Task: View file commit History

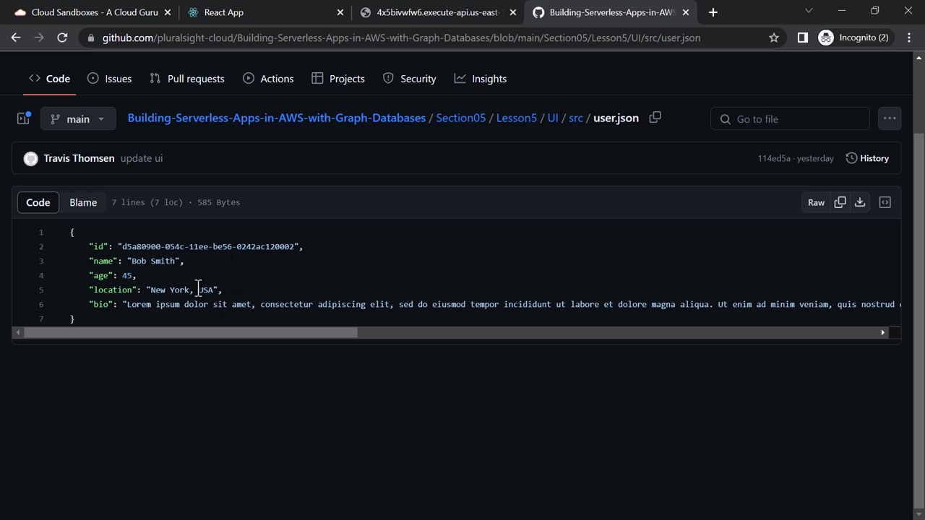Action: [867, 158]
